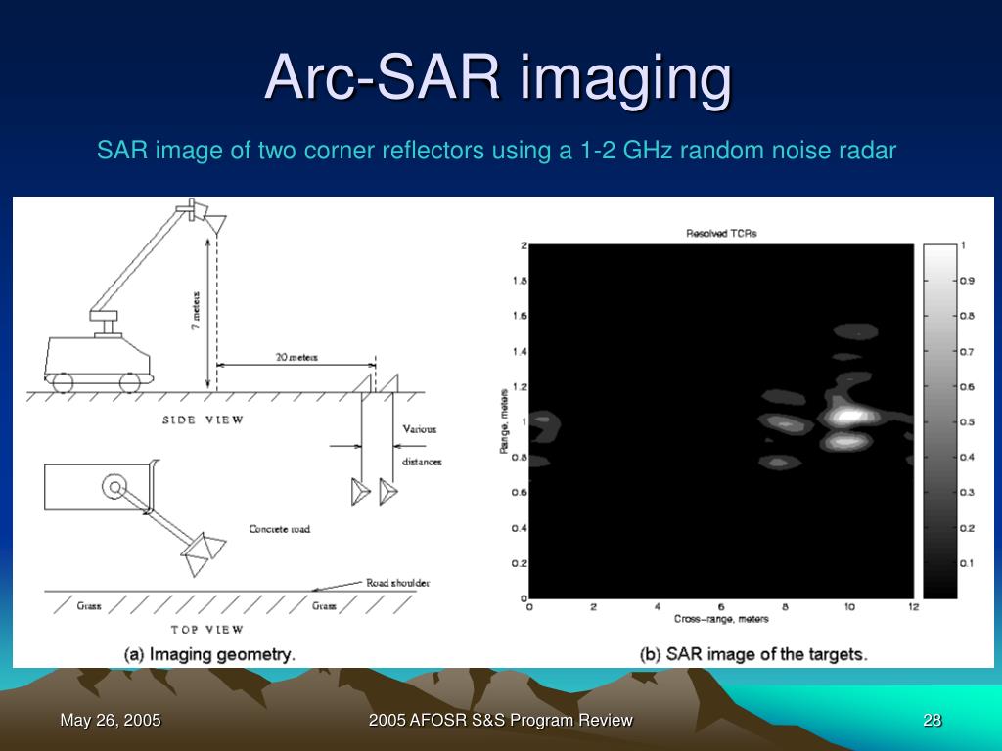Click the "distances" word beside the reflectors
Image resolution: width=1002 pixels, height=751 pixels.
[x=422, y=462]
